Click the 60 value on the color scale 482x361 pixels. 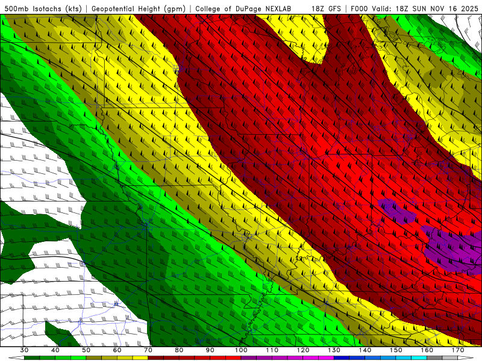[117, 350]
